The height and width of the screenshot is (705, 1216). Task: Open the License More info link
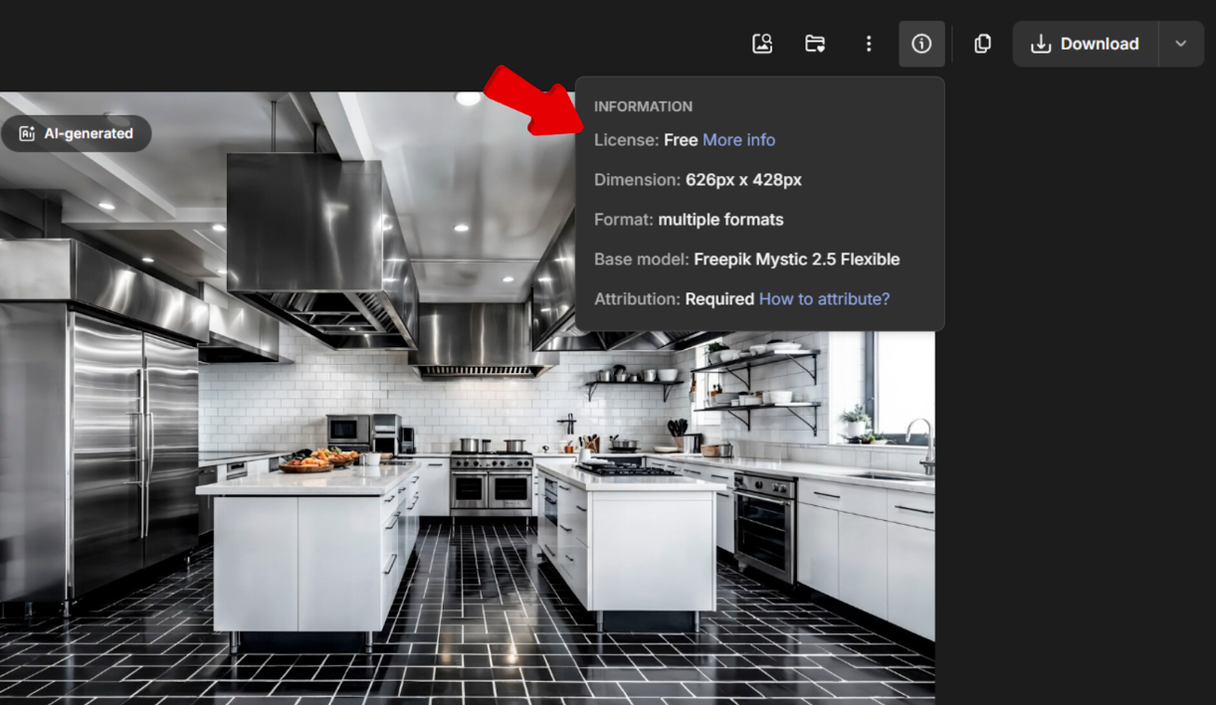point(738,140)
